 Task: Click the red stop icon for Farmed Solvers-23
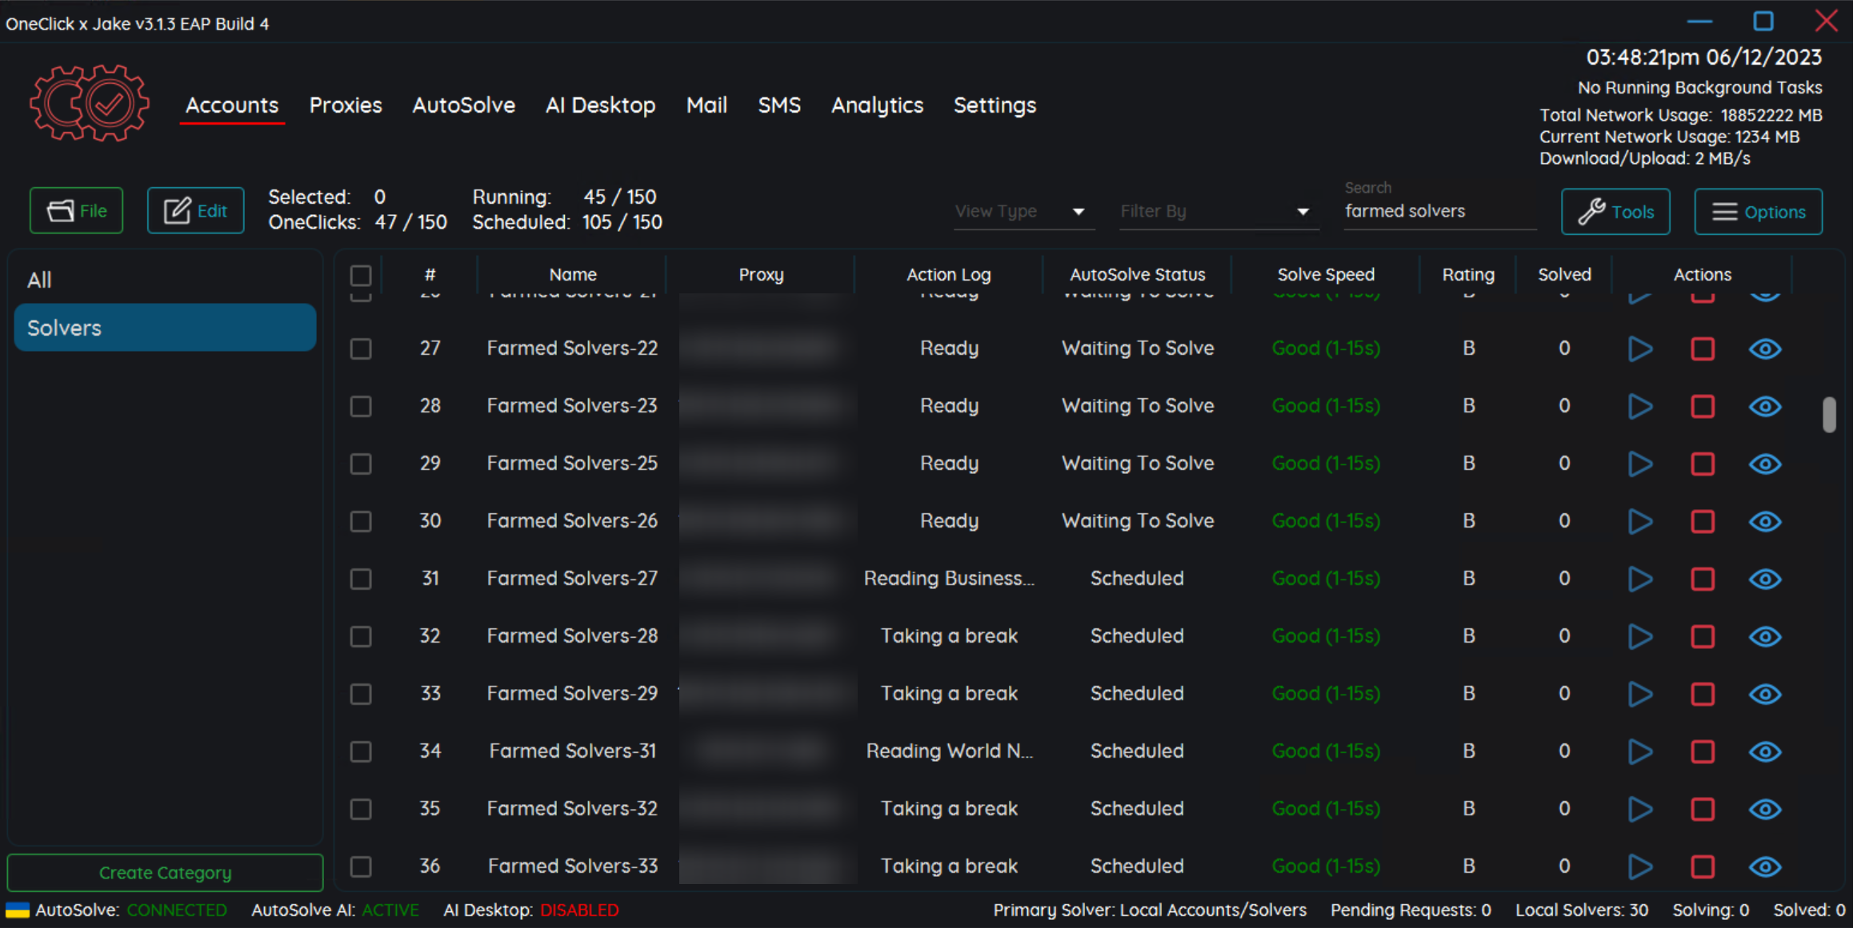[x=1702, y=407]
